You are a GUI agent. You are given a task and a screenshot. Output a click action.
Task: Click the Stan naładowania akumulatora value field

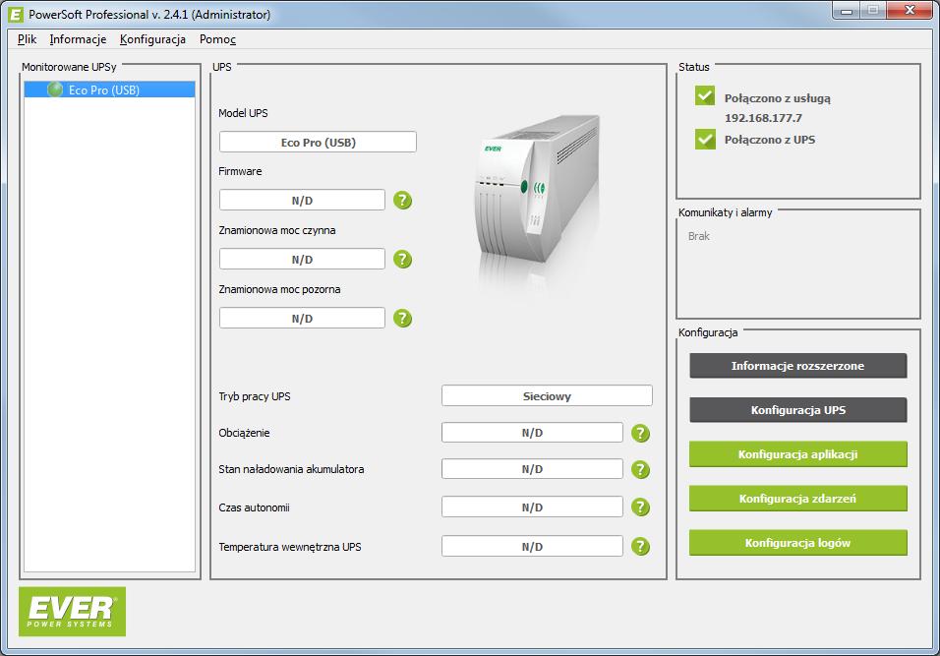(x=532, y=469)
